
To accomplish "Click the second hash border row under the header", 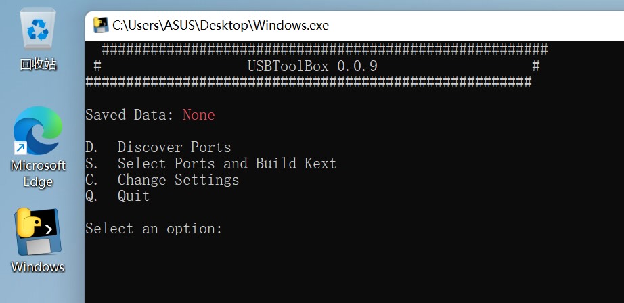I will [x=309, y=83].
